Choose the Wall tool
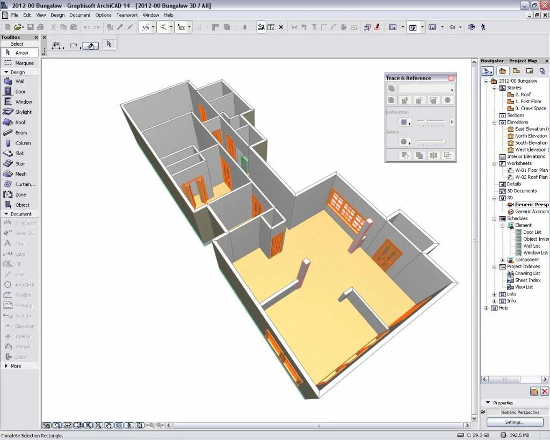The width and height of the screenshot is (550, 440). coord(19,81)
